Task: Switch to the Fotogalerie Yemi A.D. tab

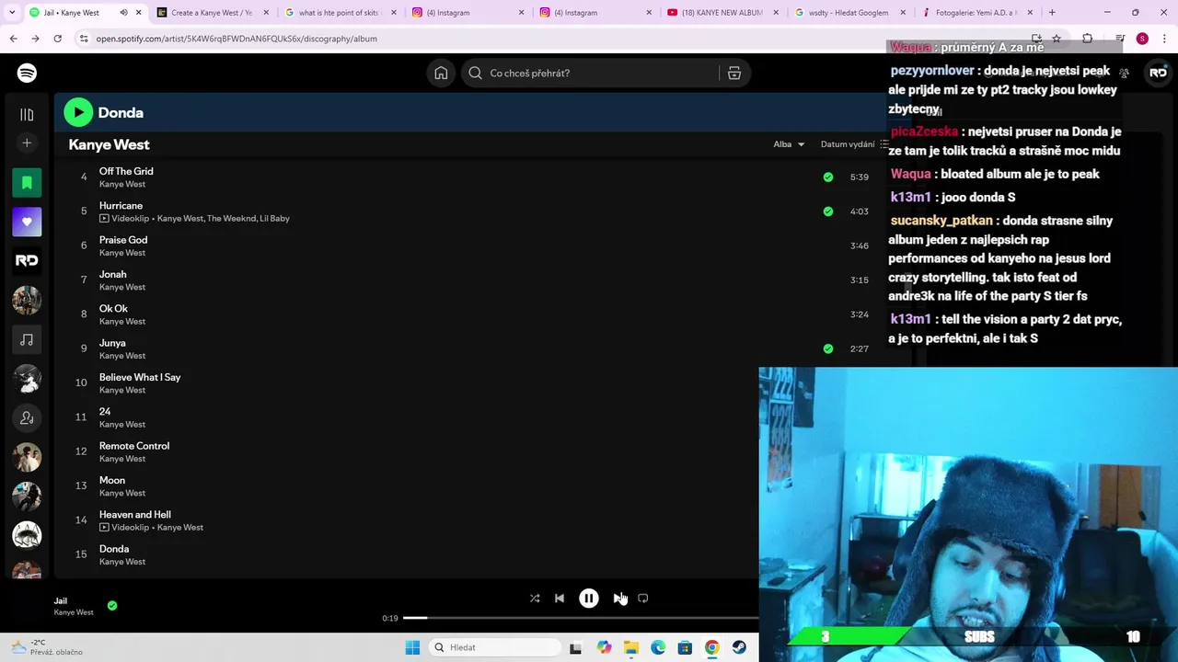Action: pyautogui.click(x=977, y=13)
